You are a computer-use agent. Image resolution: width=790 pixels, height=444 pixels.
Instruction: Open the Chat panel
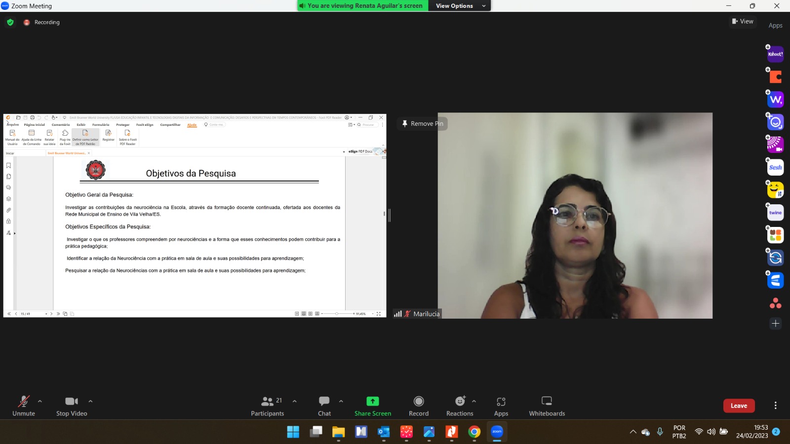pyautogui.click(x=324, y=406)
